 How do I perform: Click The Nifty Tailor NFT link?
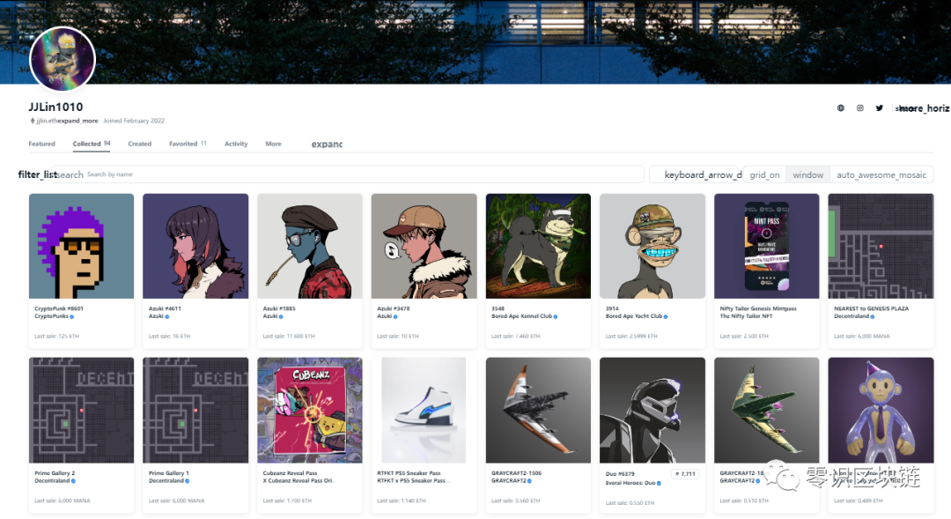tap(746, 316)
